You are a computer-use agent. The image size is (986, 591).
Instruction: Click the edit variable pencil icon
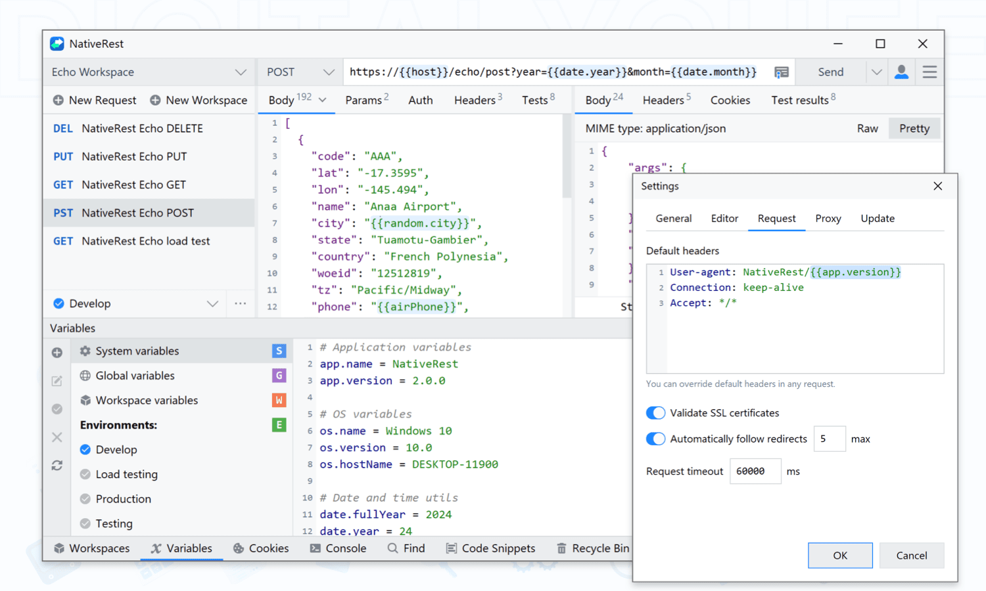57,381
